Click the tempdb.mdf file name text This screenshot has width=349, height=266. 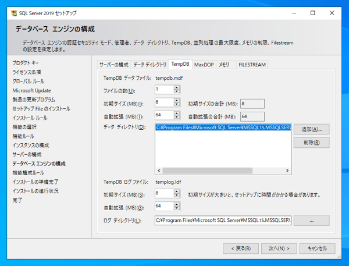169,78
